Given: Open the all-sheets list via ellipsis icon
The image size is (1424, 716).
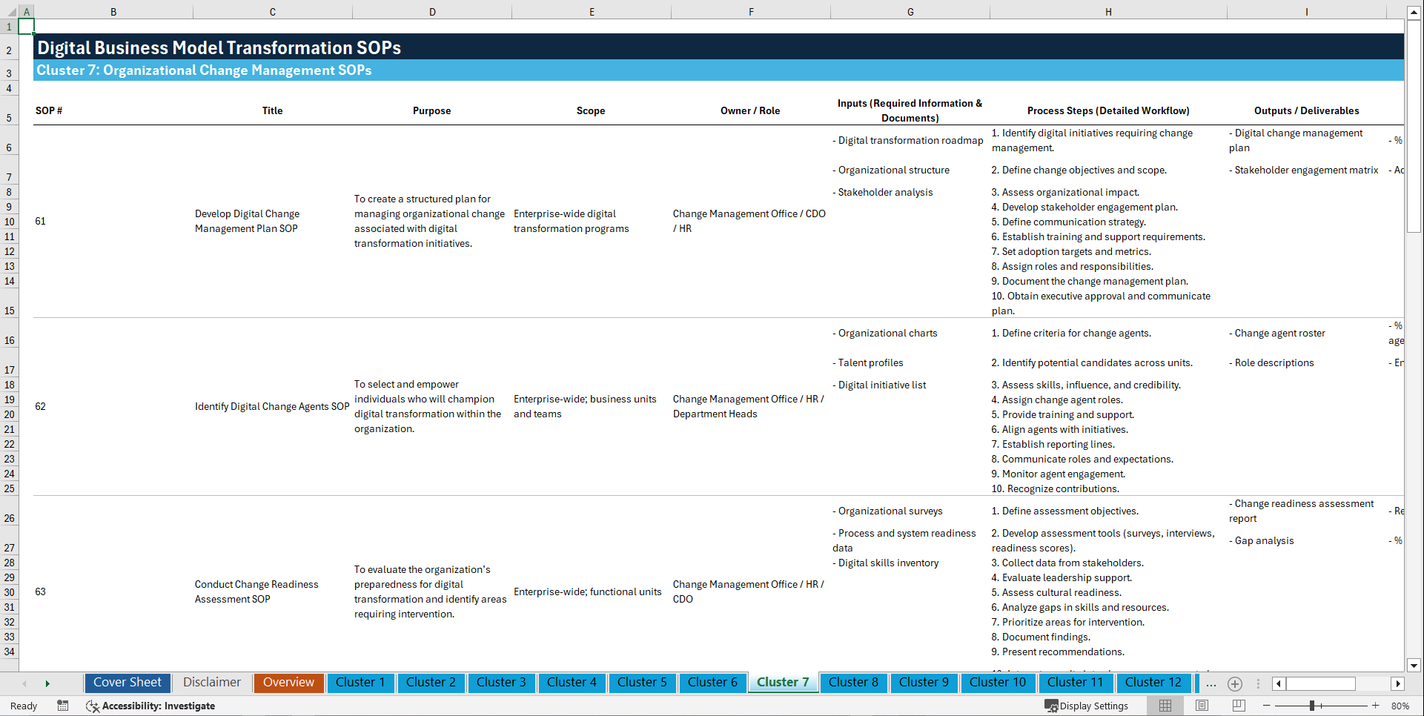Looking at the screenshot, I should [1211, 683].
